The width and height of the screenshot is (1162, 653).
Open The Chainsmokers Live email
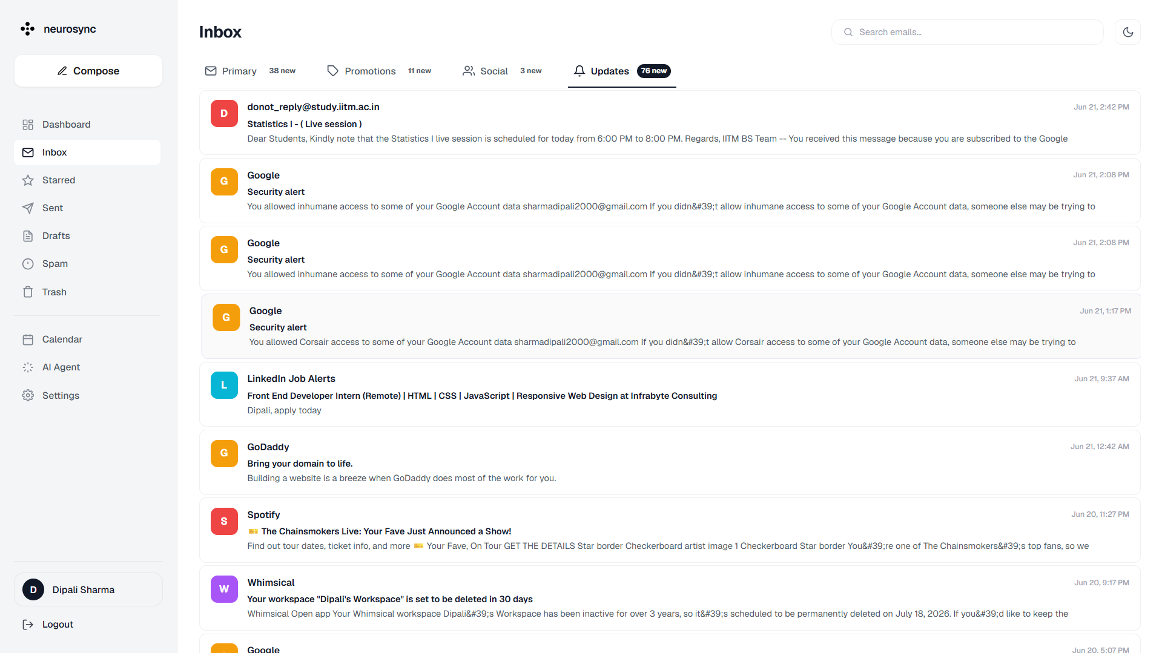coord(670,530)
